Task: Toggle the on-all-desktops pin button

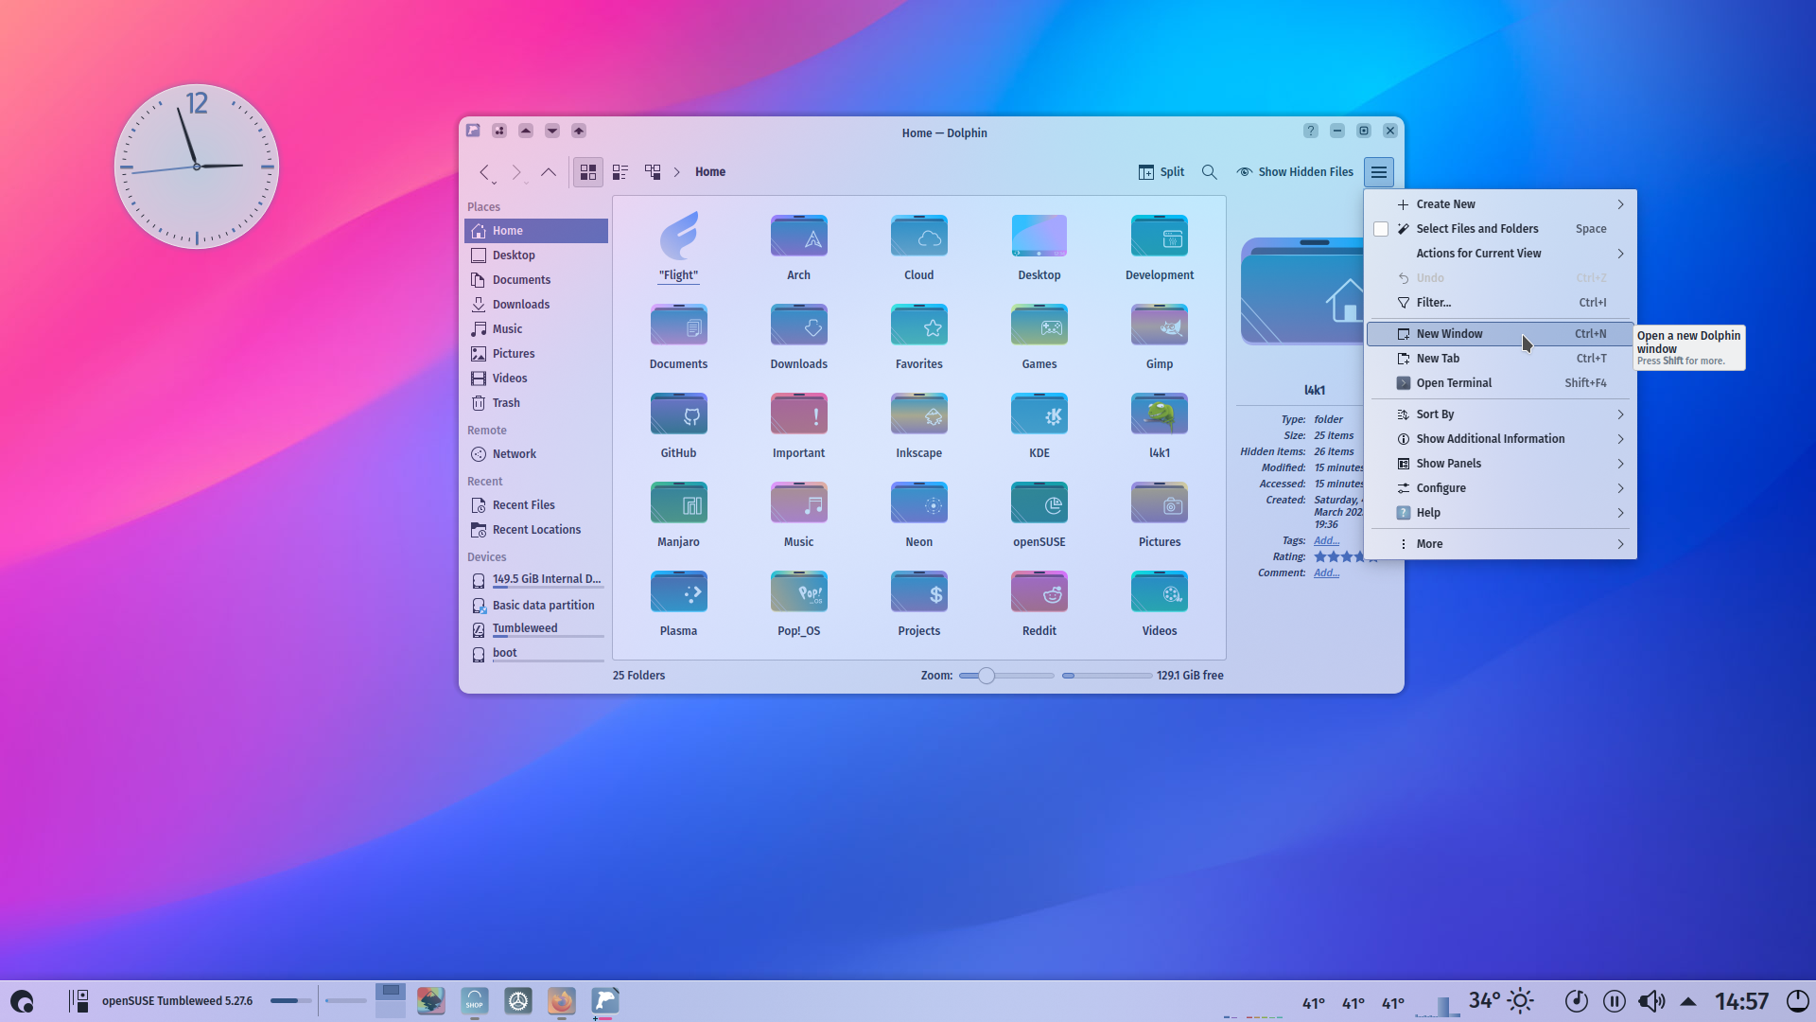Action: pos(499,132)
